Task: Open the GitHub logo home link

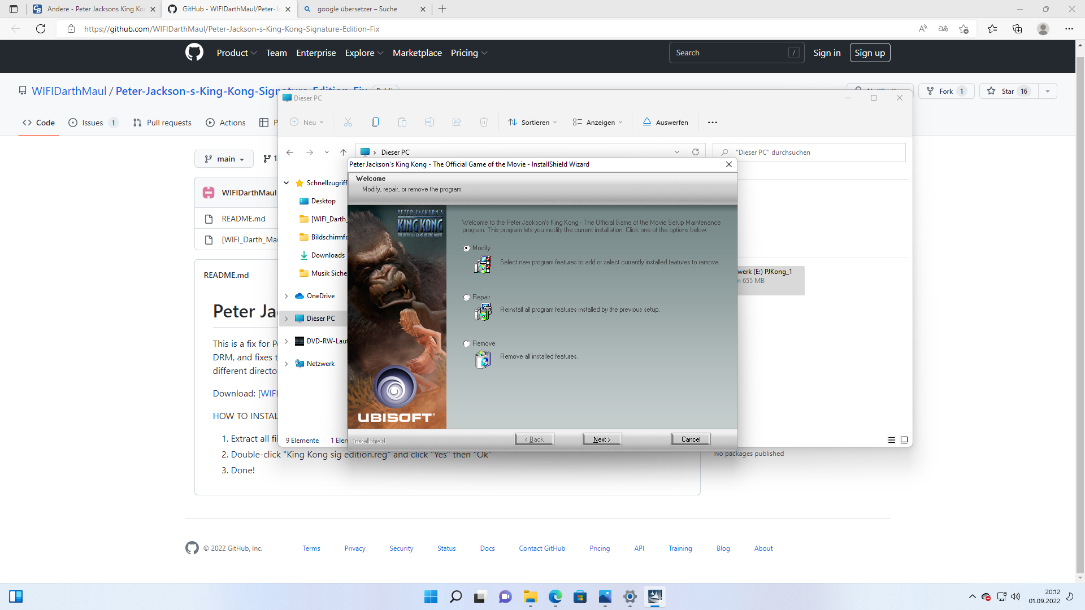Action: coord(194,53)
